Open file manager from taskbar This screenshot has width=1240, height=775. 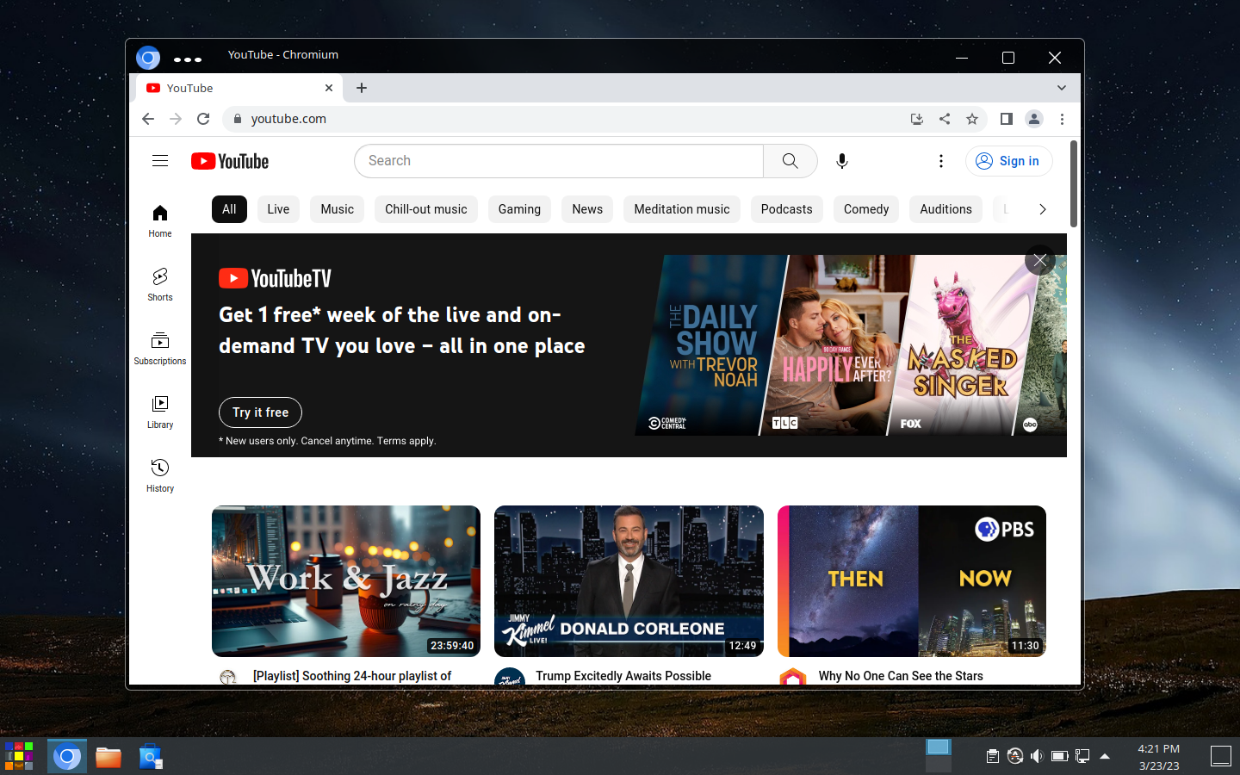pyautogui.click(x=108, y=757)
